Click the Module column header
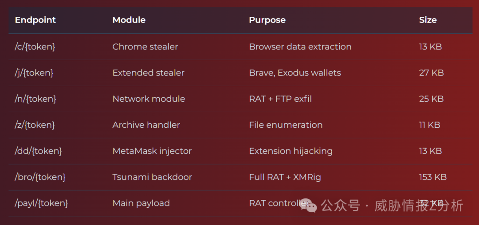This screenshot has width=479, height=225. (129, 20)
